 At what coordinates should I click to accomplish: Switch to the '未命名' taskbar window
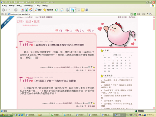coord(68,115)
